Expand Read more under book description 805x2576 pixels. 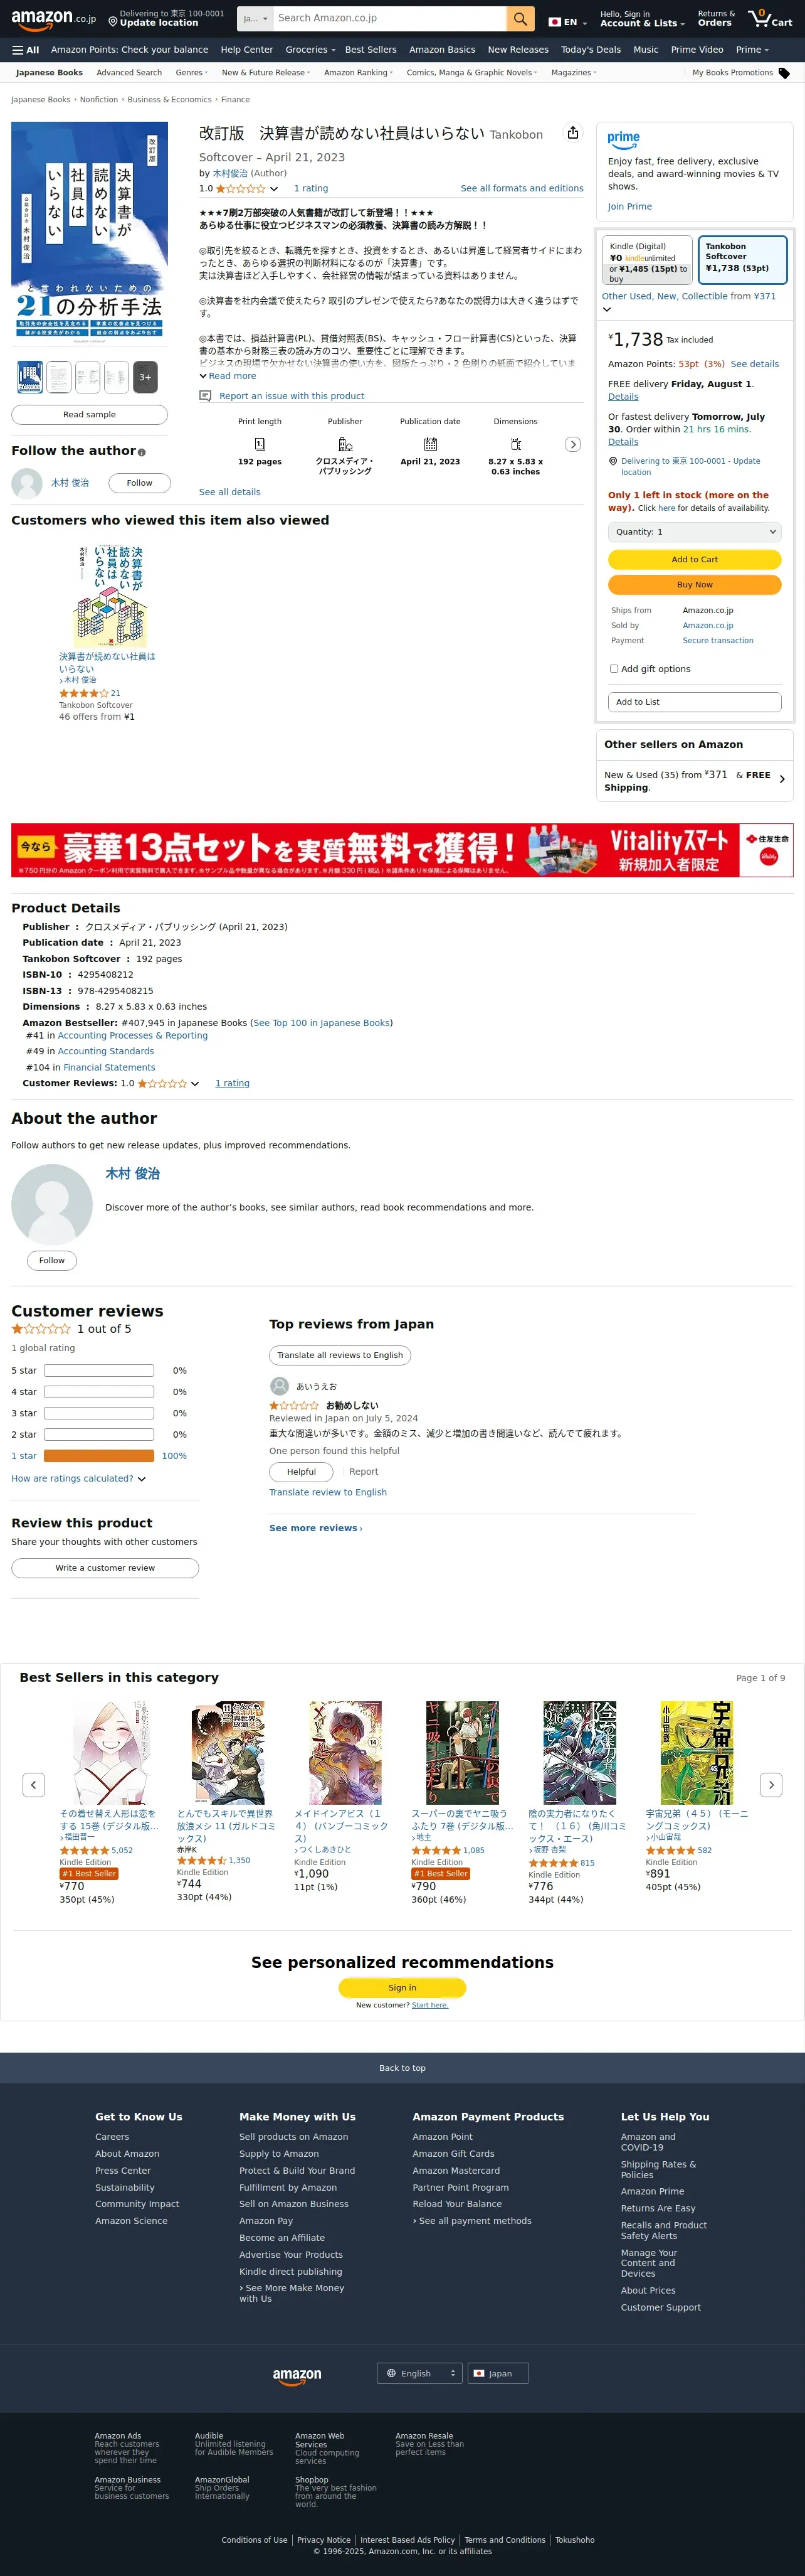coord(228,376)
